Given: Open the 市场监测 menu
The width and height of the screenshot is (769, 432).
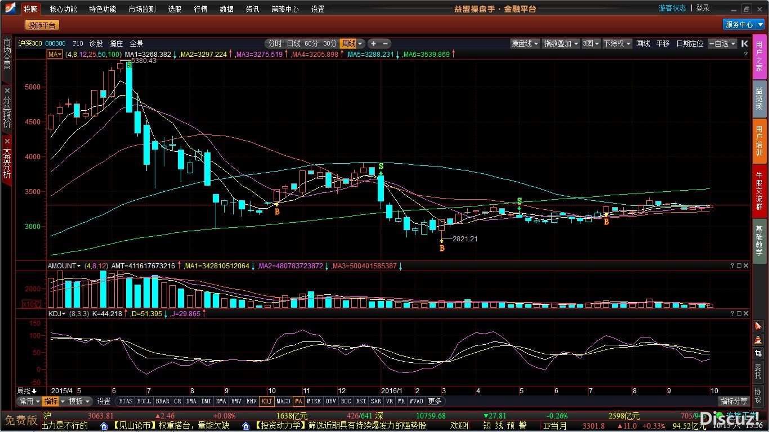Looking at the screenshot, I should (142, 9).
